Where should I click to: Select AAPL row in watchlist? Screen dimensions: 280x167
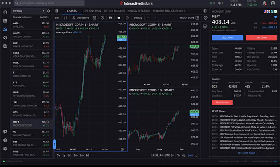(31, 25)
